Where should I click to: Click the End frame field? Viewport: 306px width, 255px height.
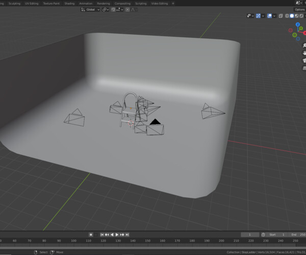point(298,235)
